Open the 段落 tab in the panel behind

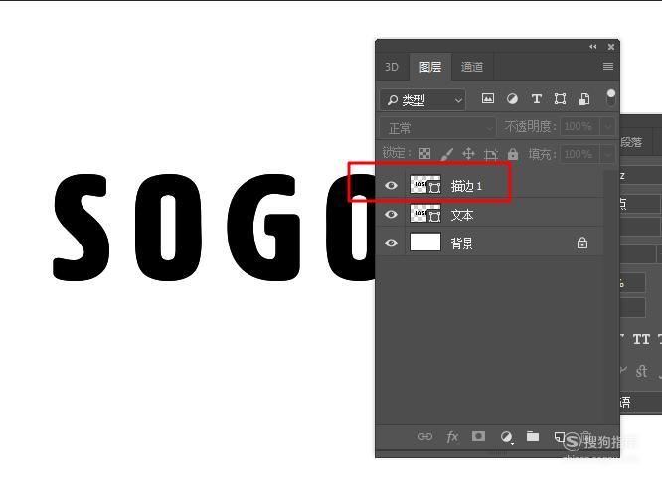pyautogui.click(x=631, y=142)
